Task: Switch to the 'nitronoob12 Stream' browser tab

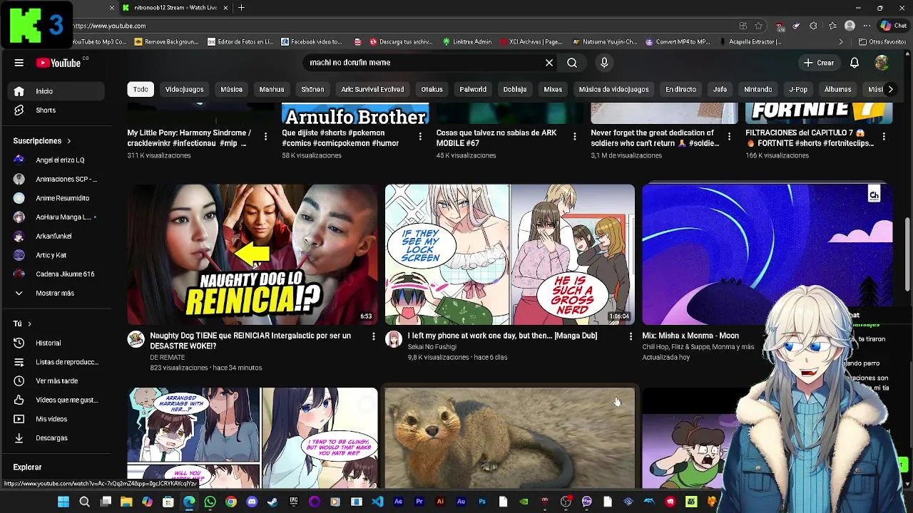Action: tap(175, 8)
